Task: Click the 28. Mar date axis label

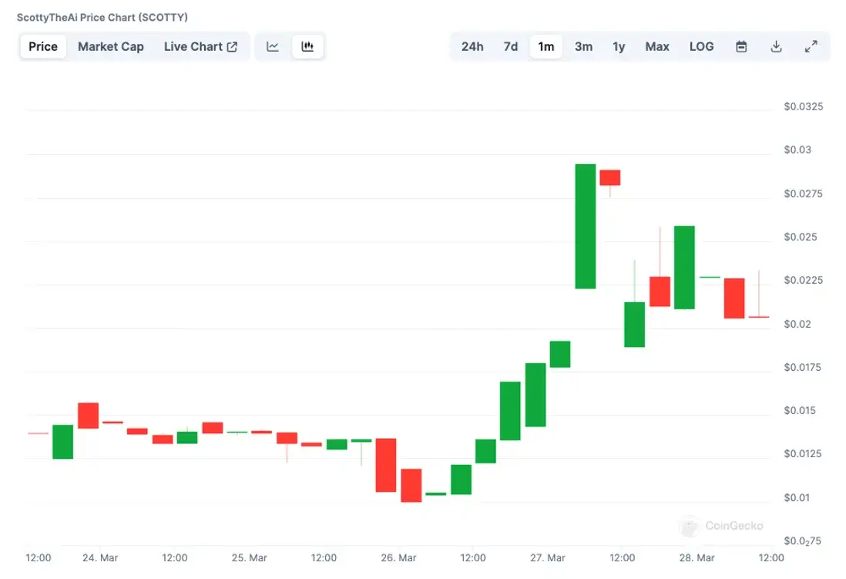Action: click(x=697, y=558)
